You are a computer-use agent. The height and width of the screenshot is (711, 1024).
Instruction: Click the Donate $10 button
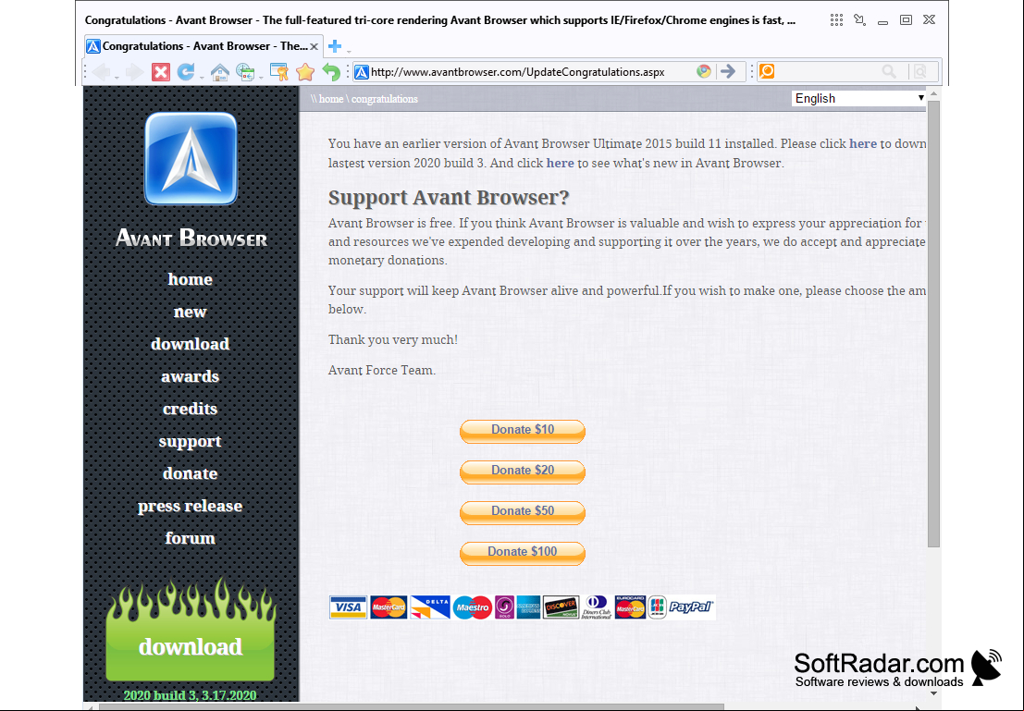click(x=523, y=431)
